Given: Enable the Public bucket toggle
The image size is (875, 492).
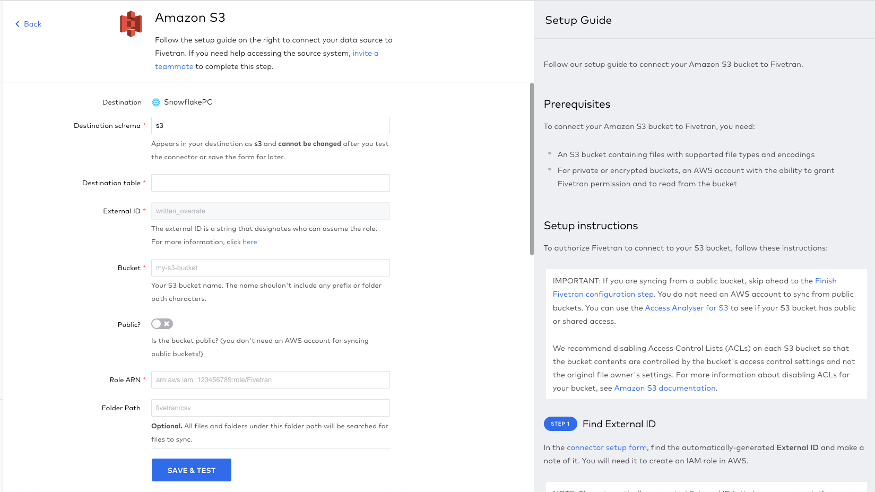Looking at the screenshot, I should click(162, 323).
